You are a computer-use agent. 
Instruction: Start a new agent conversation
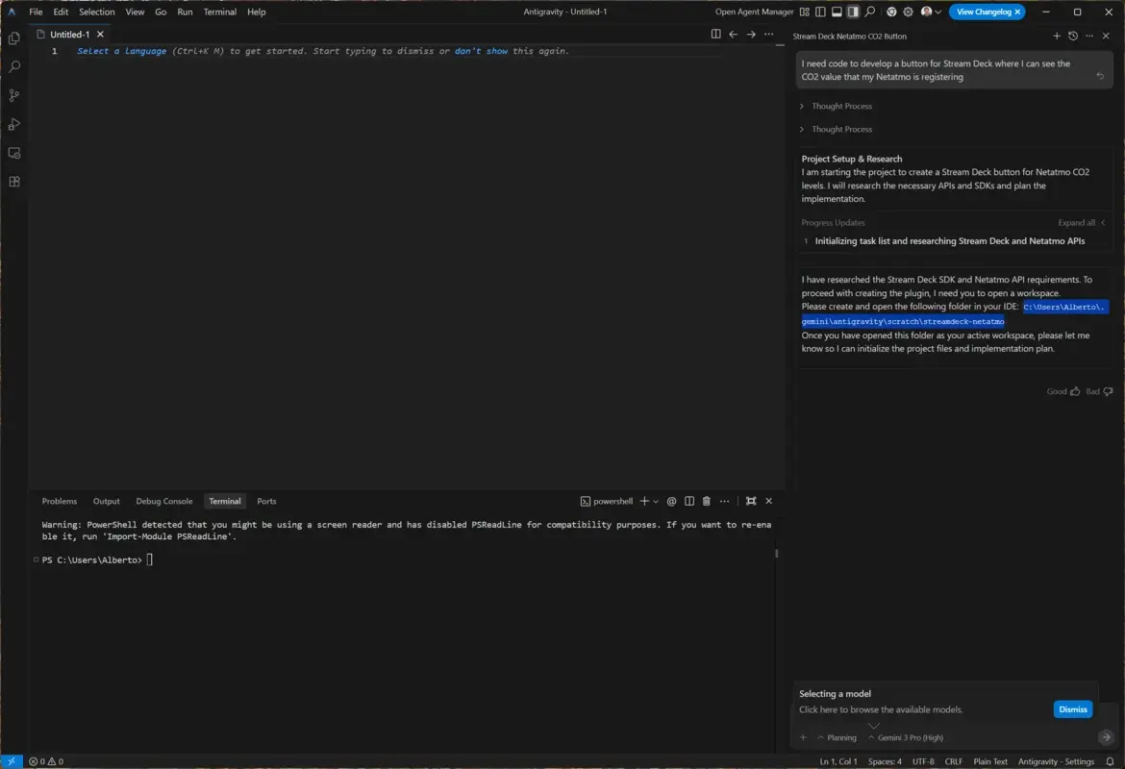(x=1057, y=36)
